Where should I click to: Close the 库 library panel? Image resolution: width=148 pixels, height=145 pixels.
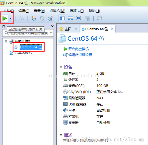click(x=52, y=26)
